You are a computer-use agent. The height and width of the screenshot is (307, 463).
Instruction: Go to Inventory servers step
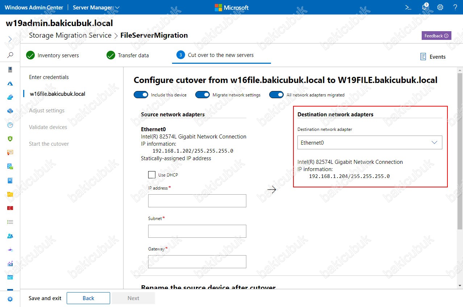coord(53,55)
